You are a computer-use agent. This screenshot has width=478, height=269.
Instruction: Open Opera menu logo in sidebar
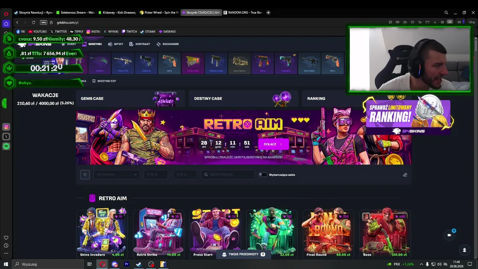pos(6,14)
